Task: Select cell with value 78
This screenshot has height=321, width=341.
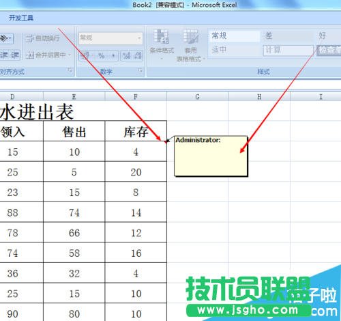Action: (21, 232)
